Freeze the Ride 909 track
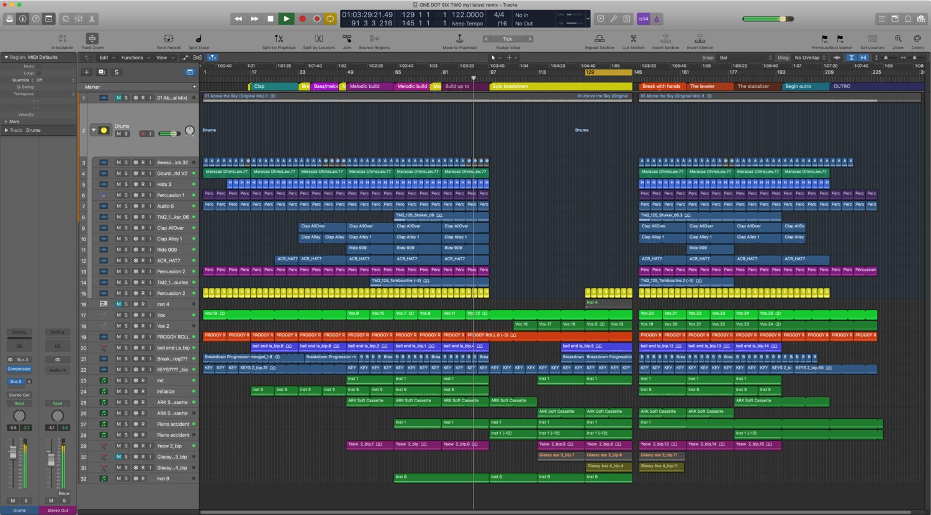Image resolution: width=931 pixels, height=515 pixels. click(x=135, y=250)
